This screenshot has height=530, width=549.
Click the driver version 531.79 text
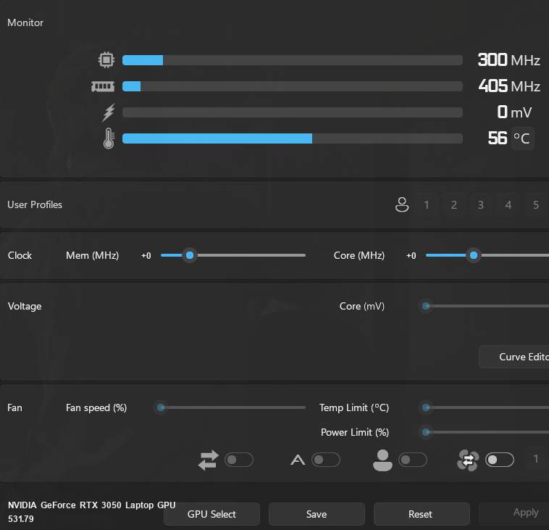click(21, 519)
